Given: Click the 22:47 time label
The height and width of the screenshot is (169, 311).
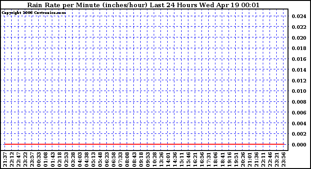Looking at the screenshot, I should coord(18,160).
